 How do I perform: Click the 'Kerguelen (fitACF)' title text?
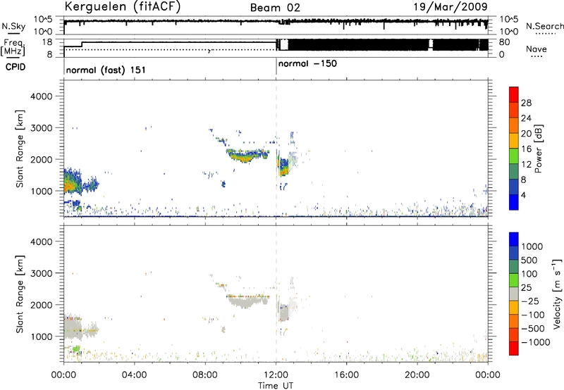(x=122, y=6)
